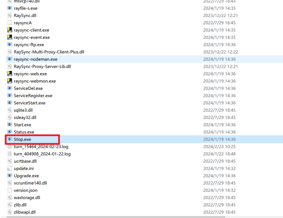Screen dimensions: 283x218
Task: Click the date 2024/1/22 18:48
Action: coord(219,154)
